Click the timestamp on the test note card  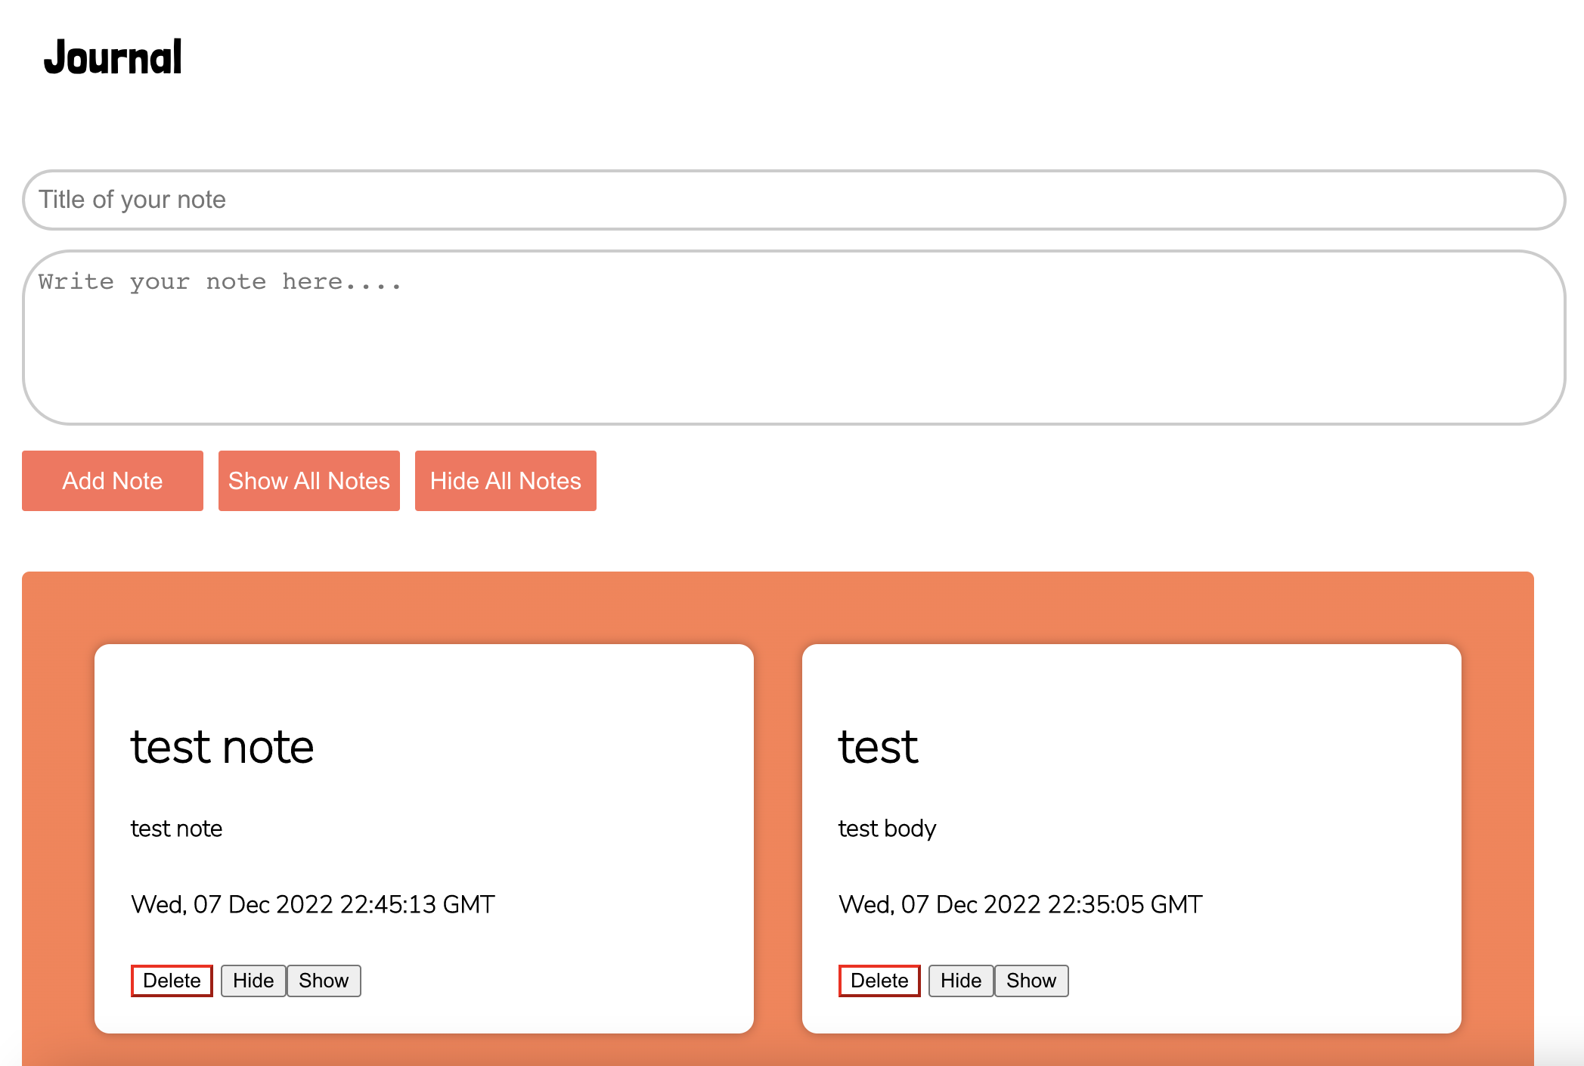coord(312,904)
